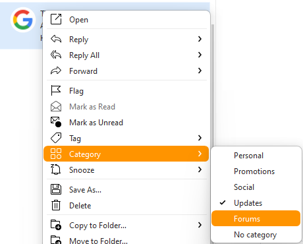Select Flag menu entry
The width and height of the screenshot is (303, 244).
pos(126,91)
